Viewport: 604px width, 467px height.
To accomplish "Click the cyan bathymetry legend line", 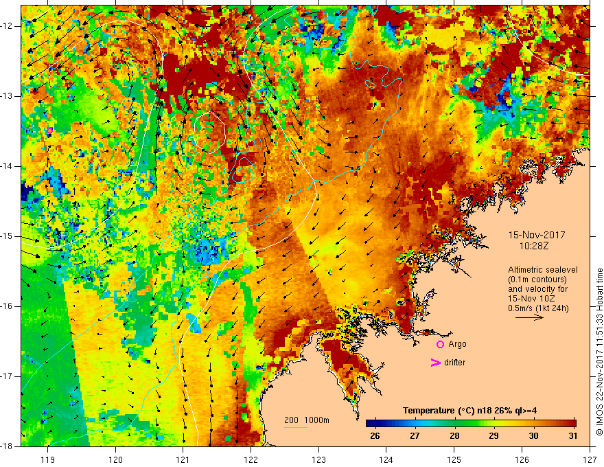I will [296, 427].
